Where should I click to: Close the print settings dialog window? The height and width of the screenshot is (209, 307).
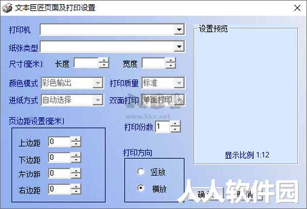pyautogui.click(x=297, y=8)
